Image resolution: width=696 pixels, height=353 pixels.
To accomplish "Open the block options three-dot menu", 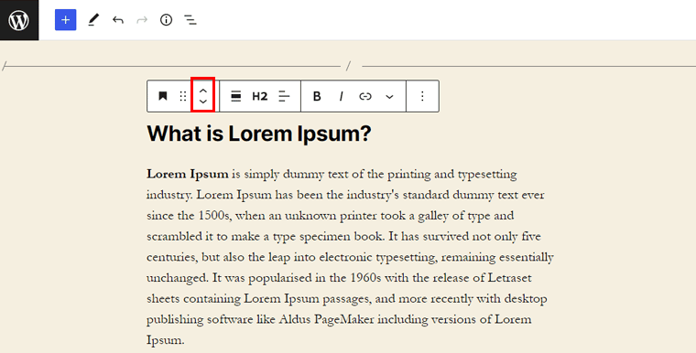I will [x=422, y=96].
